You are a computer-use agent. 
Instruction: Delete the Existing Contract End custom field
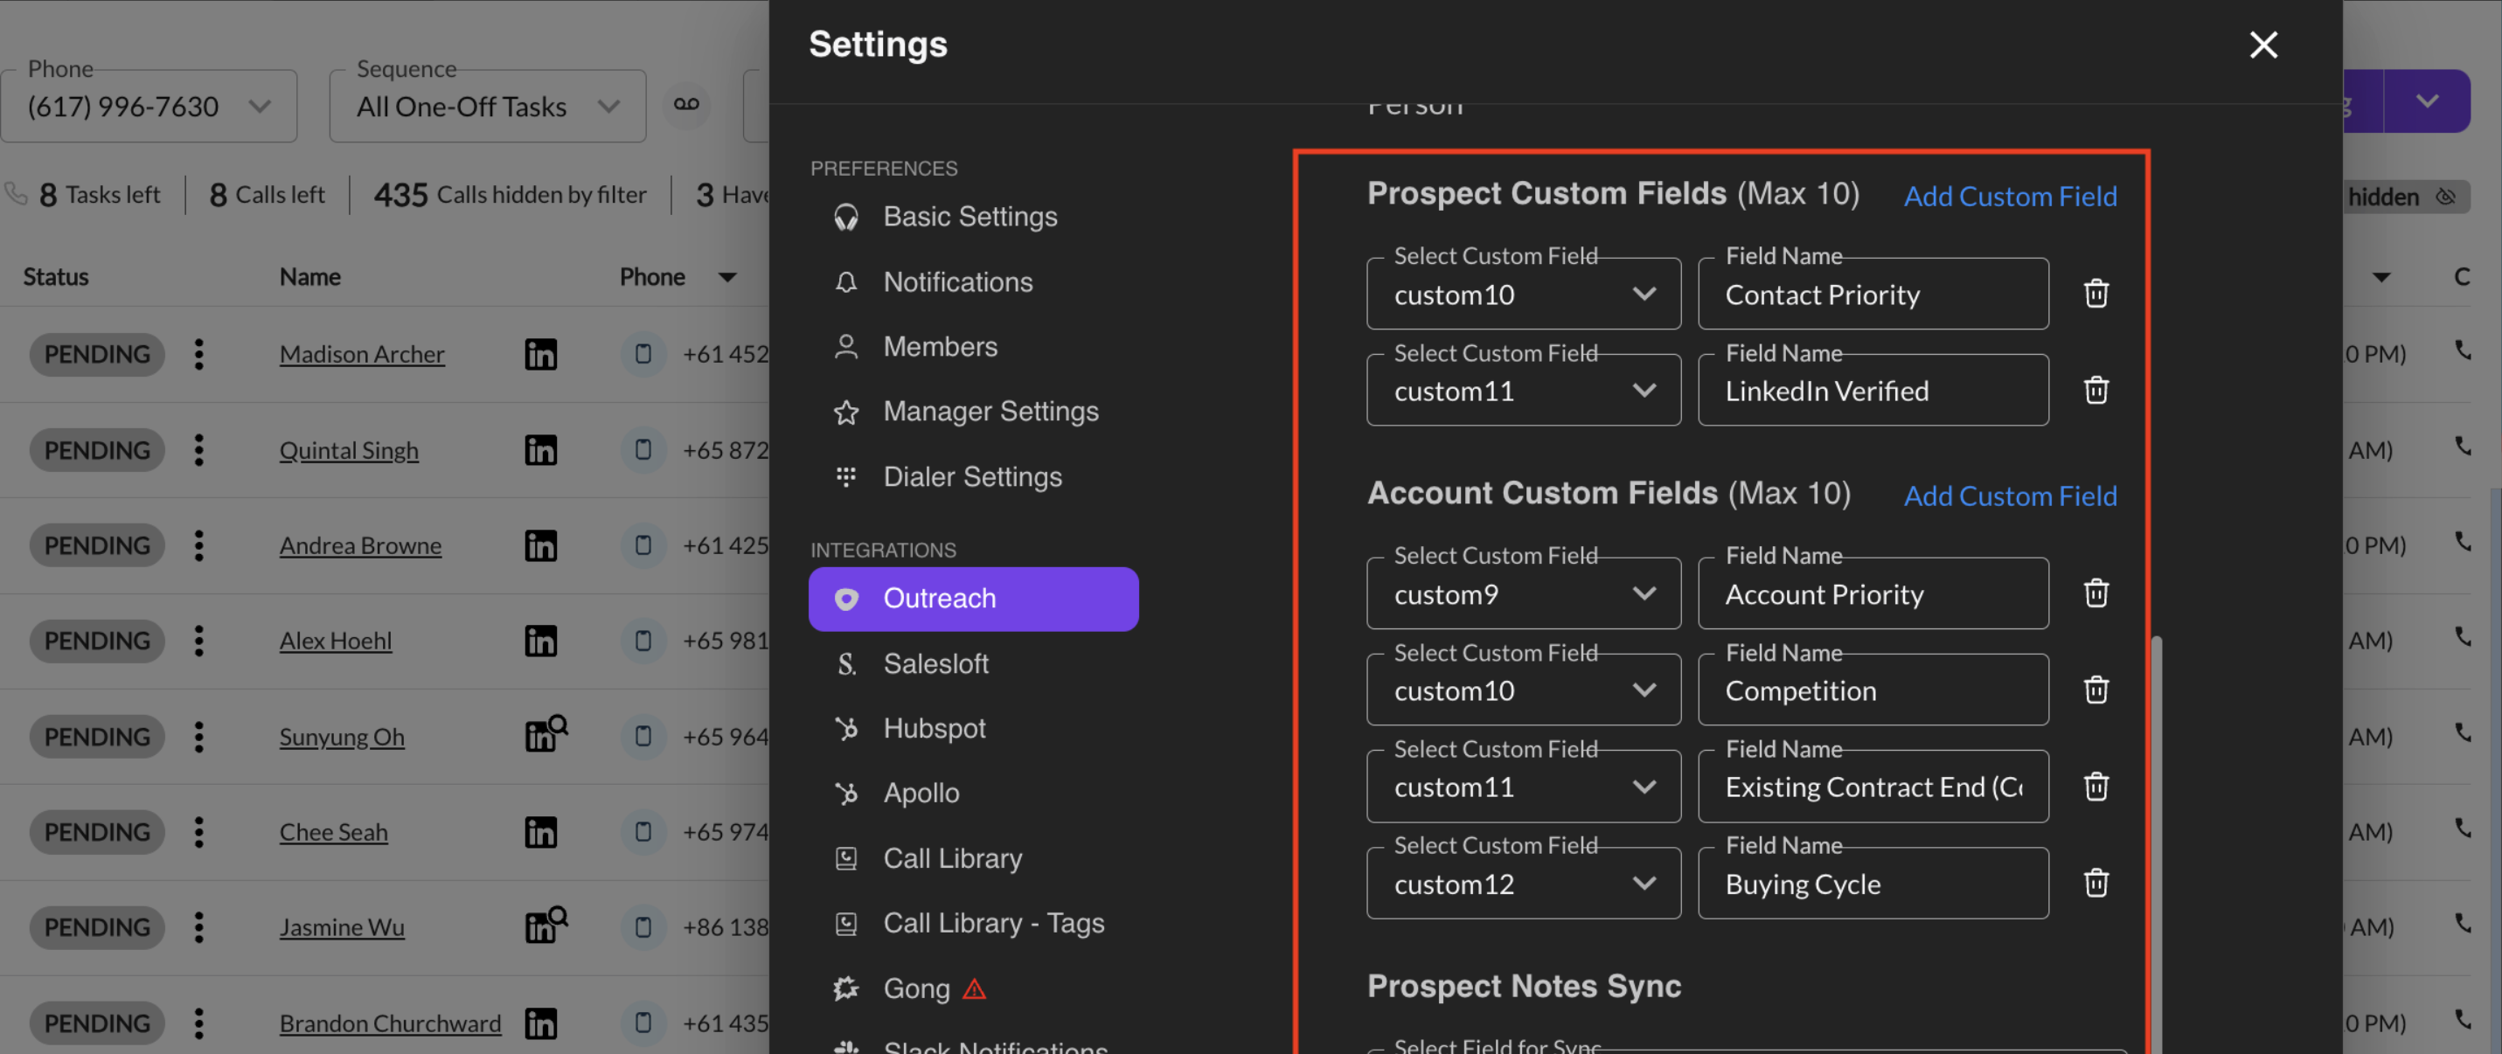[2096, 786]
